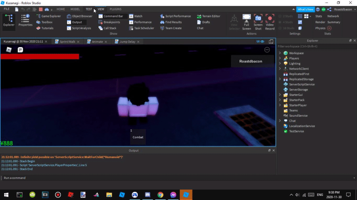Toggle Stats display
Screen dimensions: 357x200
[318, 16]
